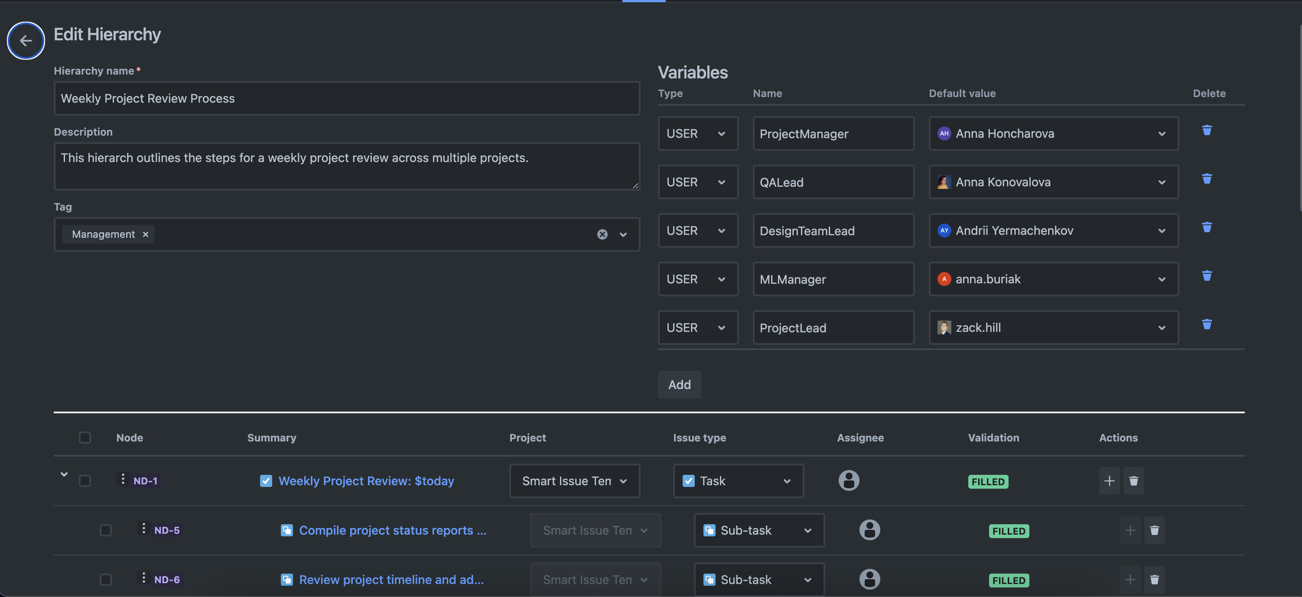Clear all tags with X icon
The height and width of the screenshot is (597, 1302).
coord(602,234)
